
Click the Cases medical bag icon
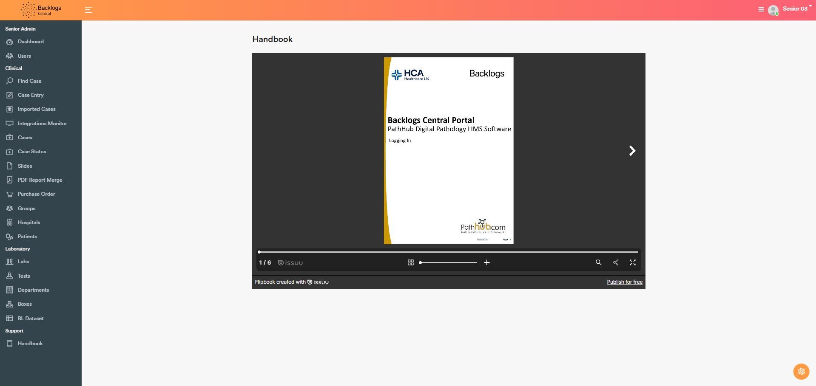tap(10, 138)
